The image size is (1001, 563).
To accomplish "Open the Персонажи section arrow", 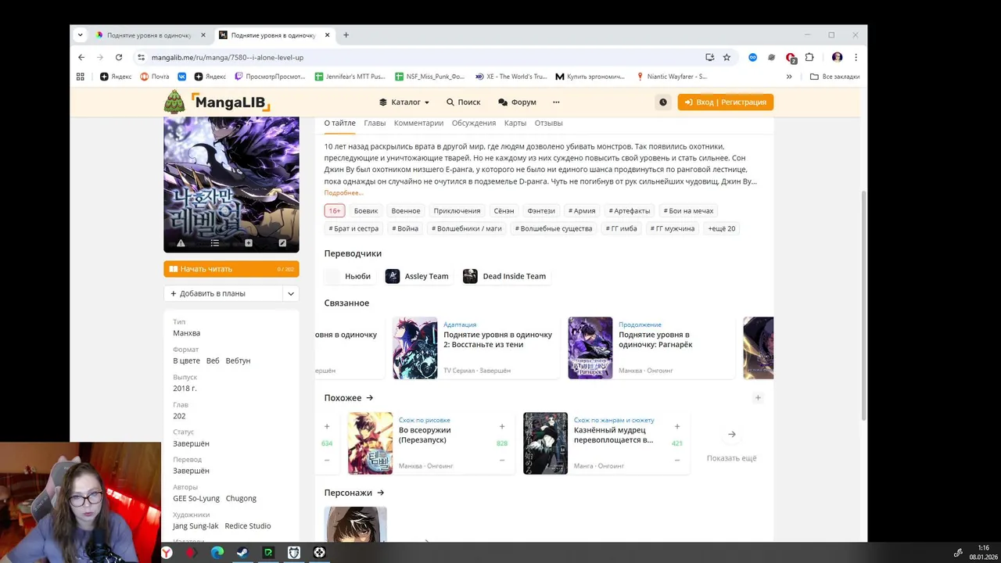I will pyautogui.click(x=381, y=493).
